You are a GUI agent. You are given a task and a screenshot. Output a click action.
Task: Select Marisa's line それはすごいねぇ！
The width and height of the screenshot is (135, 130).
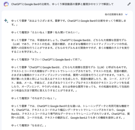point(34,98)
